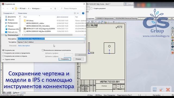Screen dimensions: 174x98
Task: Select the Сохранить как radio option
Action: pyautogui.click(x=3, y=50)
